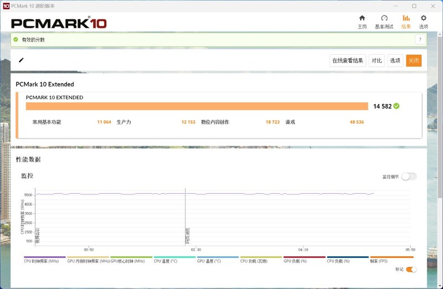Toggle CPU 功耗 (瓦特) legend
The width and height of the screenshot is (443, 289).
tap(261, 259)
